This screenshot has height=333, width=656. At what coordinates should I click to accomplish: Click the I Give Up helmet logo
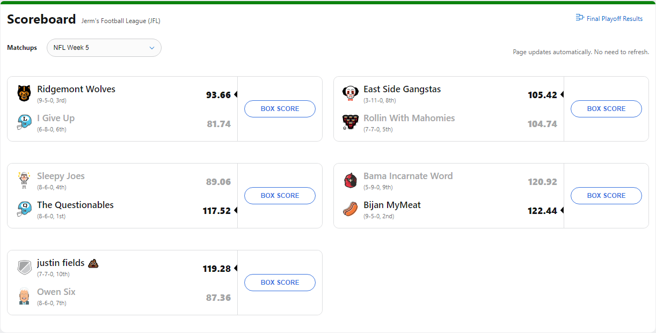(24, 122)
